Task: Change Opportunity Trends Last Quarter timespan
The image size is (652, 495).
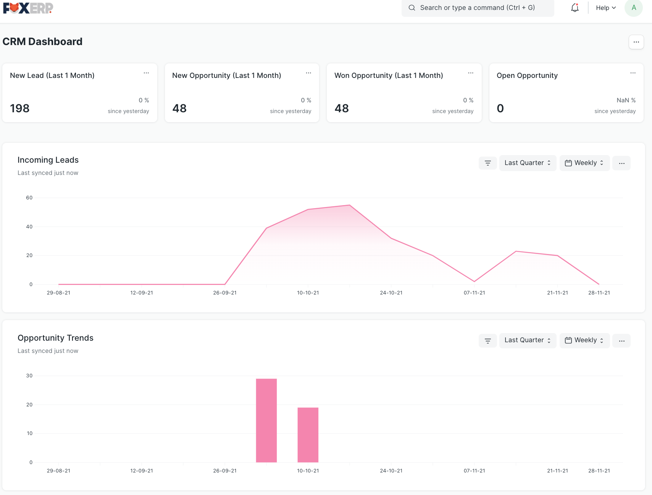Action: pos(528,340)
